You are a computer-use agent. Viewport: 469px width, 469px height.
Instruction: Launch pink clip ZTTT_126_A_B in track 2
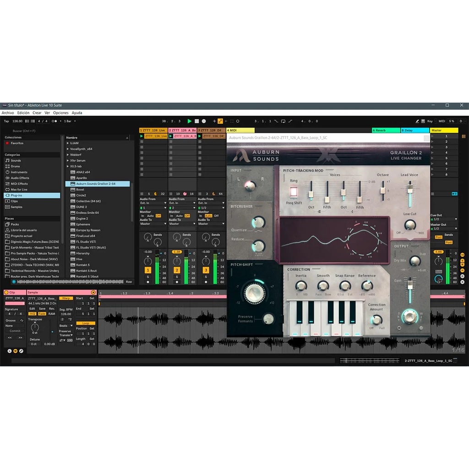(171, 136)
